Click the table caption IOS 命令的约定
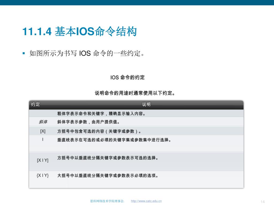This screenshot has width=274, height=205. point(127,77)
